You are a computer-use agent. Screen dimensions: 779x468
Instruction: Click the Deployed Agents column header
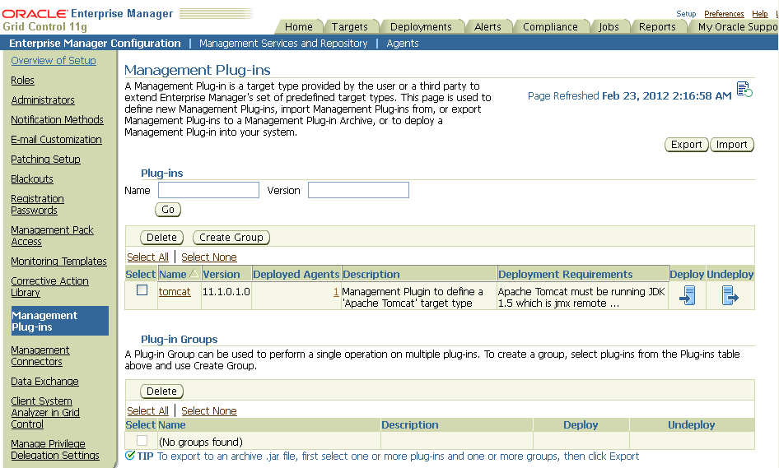click(296, 274)
